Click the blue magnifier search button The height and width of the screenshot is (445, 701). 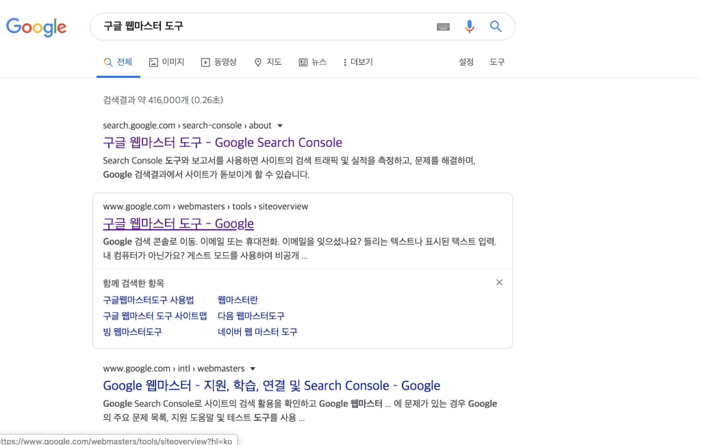pos(496,27)
